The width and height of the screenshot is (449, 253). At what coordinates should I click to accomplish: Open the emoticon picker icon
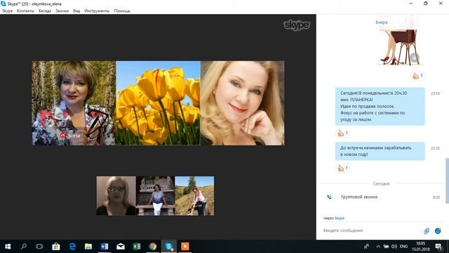[x=438, y=231]
